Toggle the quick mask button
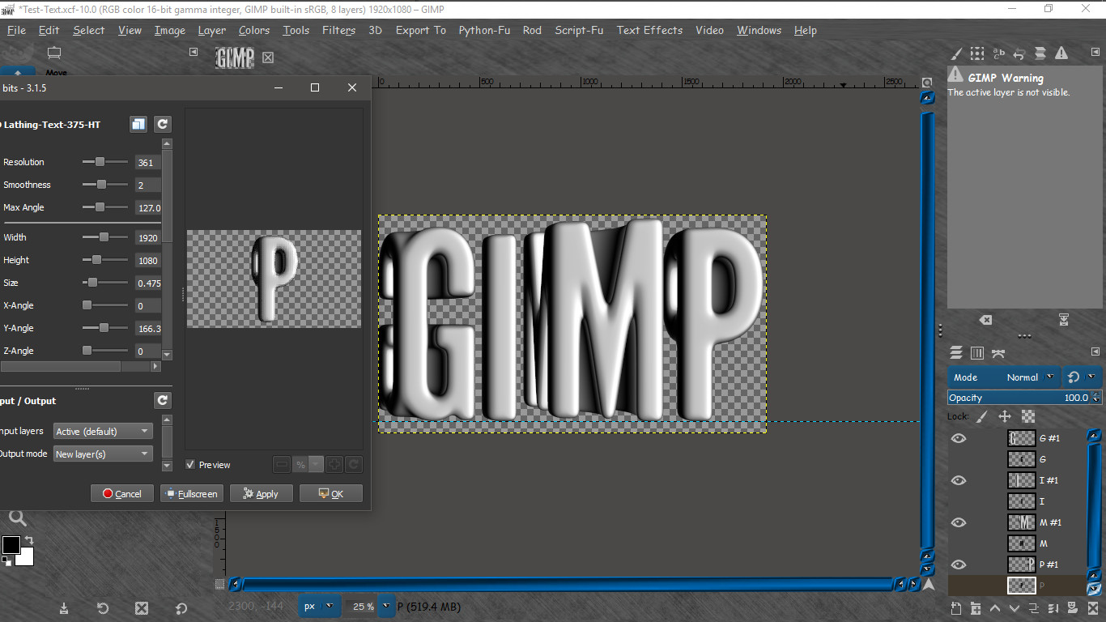 [219, 584]
